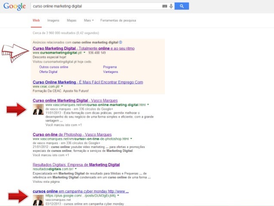The width and height of the screenshot is (274, 206).
Task: Click the text 'Desconto especial hoje!'
Action: [49, 57]
